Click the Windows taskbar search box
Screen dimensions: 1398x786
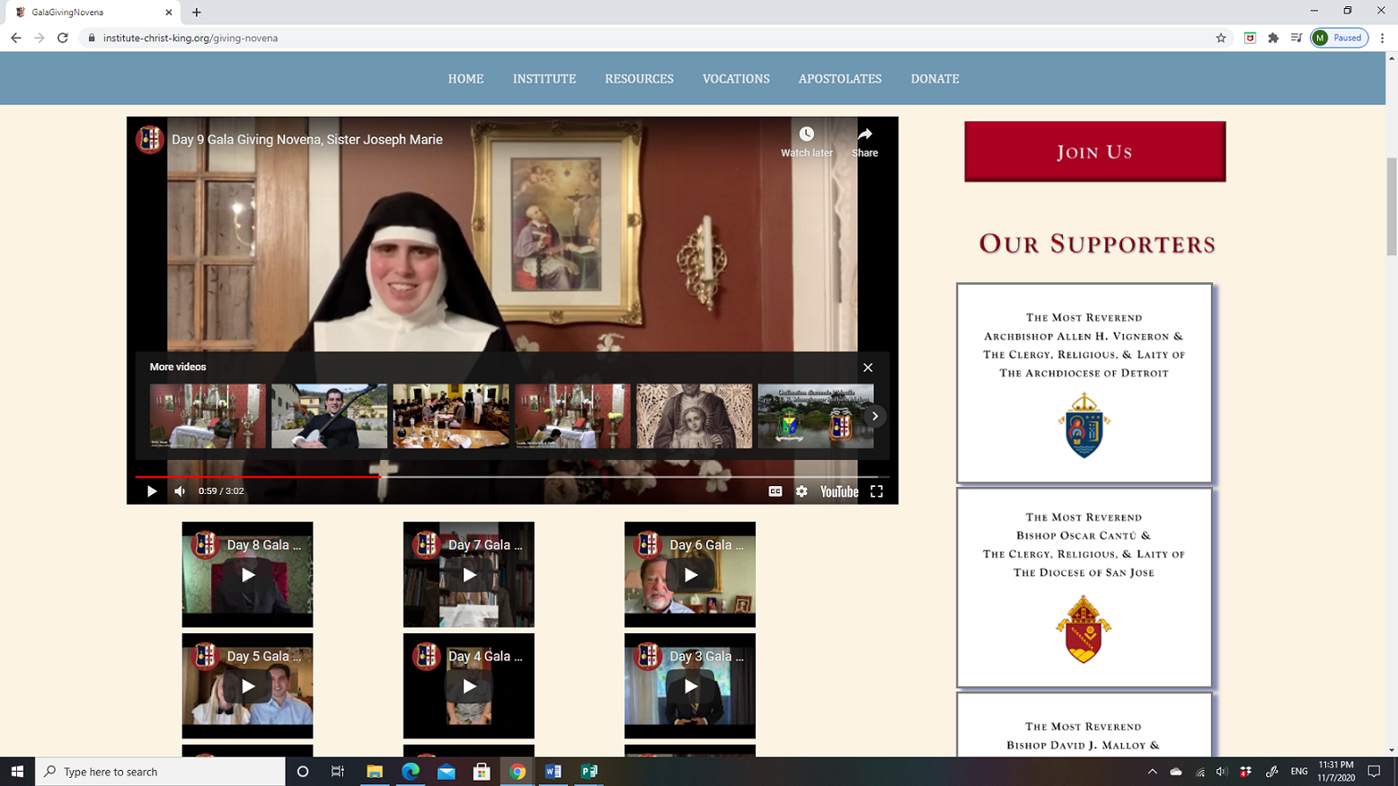[161, 772]
